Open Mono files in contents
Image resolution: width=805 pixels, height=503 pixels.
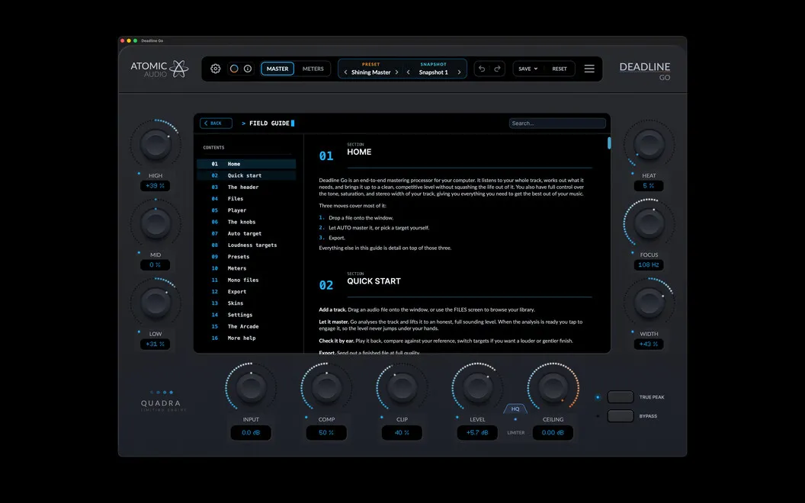(x=246, y=280)
